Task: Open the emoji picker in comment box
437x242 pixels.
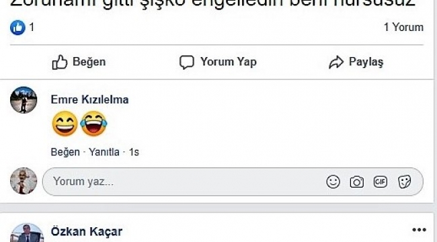Action: (333, 182)
